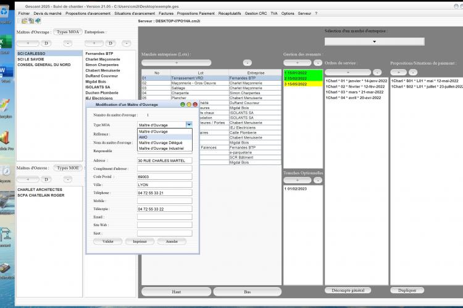Launch Excel from the desktop shortcut
Image resolution: width=463 pixels, height=308 pixels.
click(x=6, y=42)
